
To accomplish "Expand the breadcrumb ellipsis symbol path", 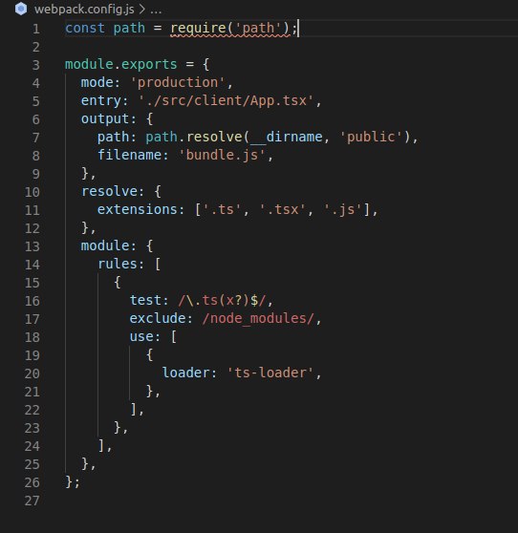I will (x=156, y=11).
